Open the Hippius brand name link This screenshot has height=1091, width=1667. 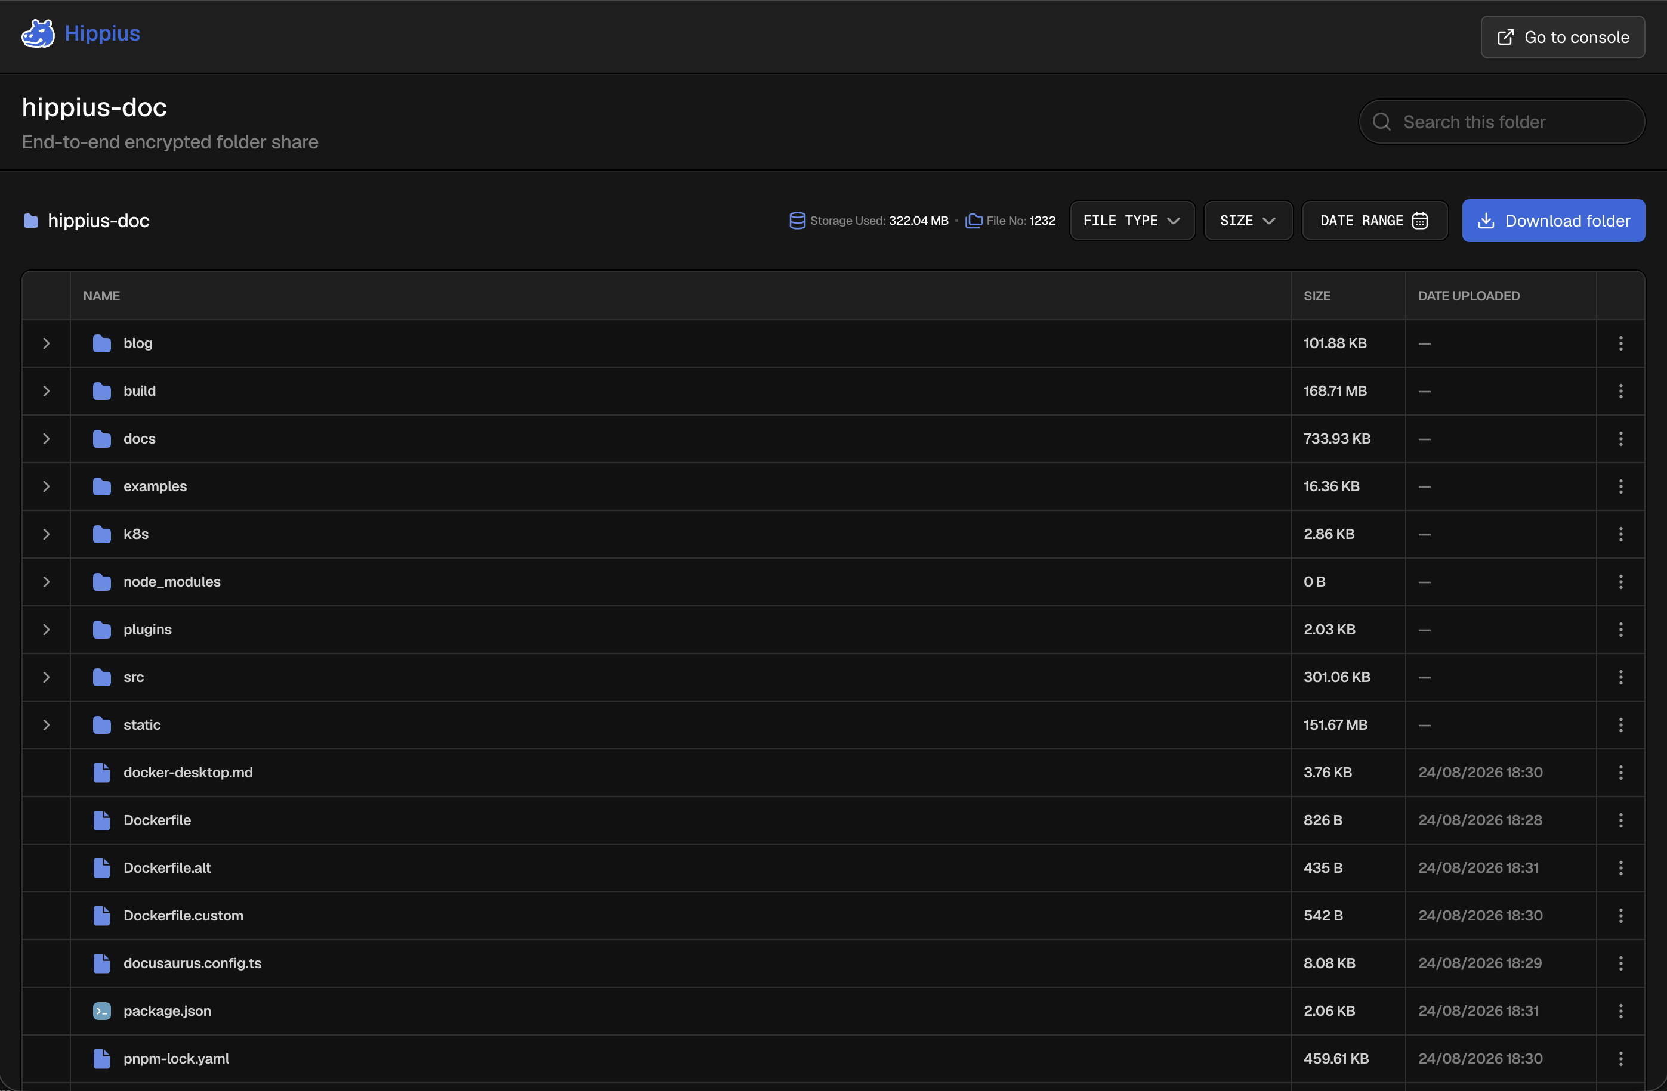click(x=102, y=33)
